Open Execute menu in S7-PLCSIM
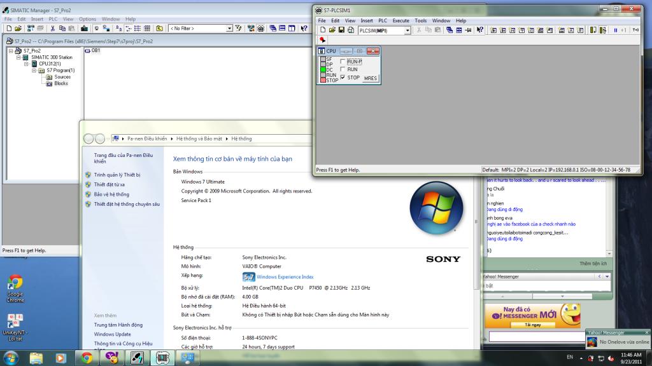The height and width of the screenshot is (366, 652). pos(401,20)
